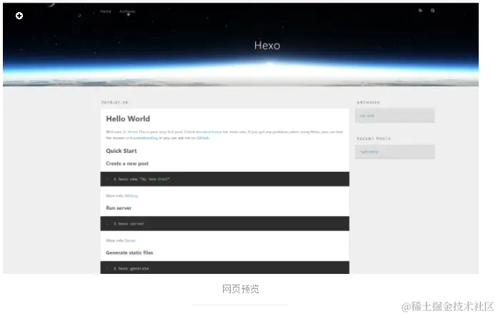Open the Server more info link
This screenshot has width=498, height=316.
[130, 240]
